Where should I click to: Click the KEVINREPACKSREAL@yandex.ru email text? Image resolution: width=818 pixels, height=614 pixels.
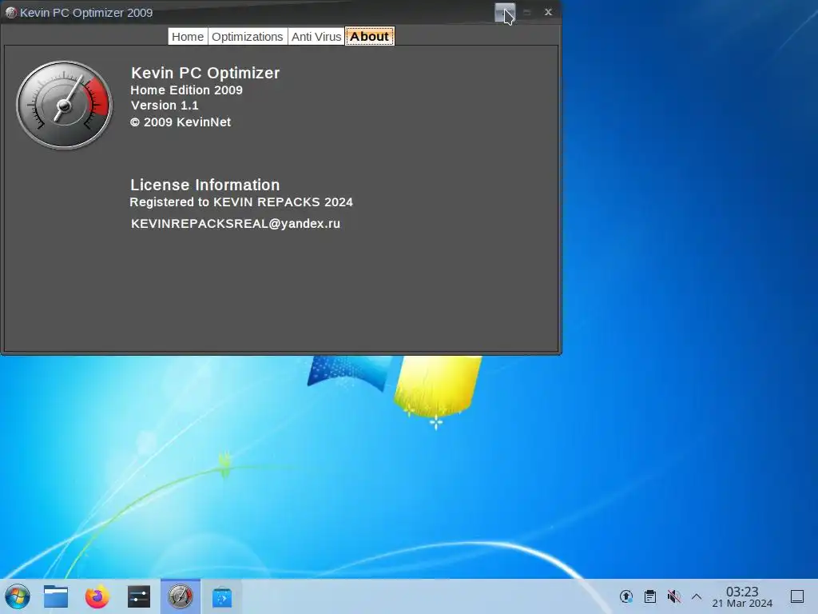(x=236, y=224)
